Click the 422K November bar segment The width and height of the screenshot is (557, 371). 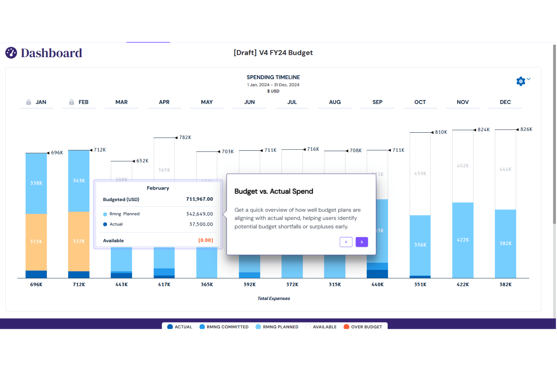tap(463, 240)
